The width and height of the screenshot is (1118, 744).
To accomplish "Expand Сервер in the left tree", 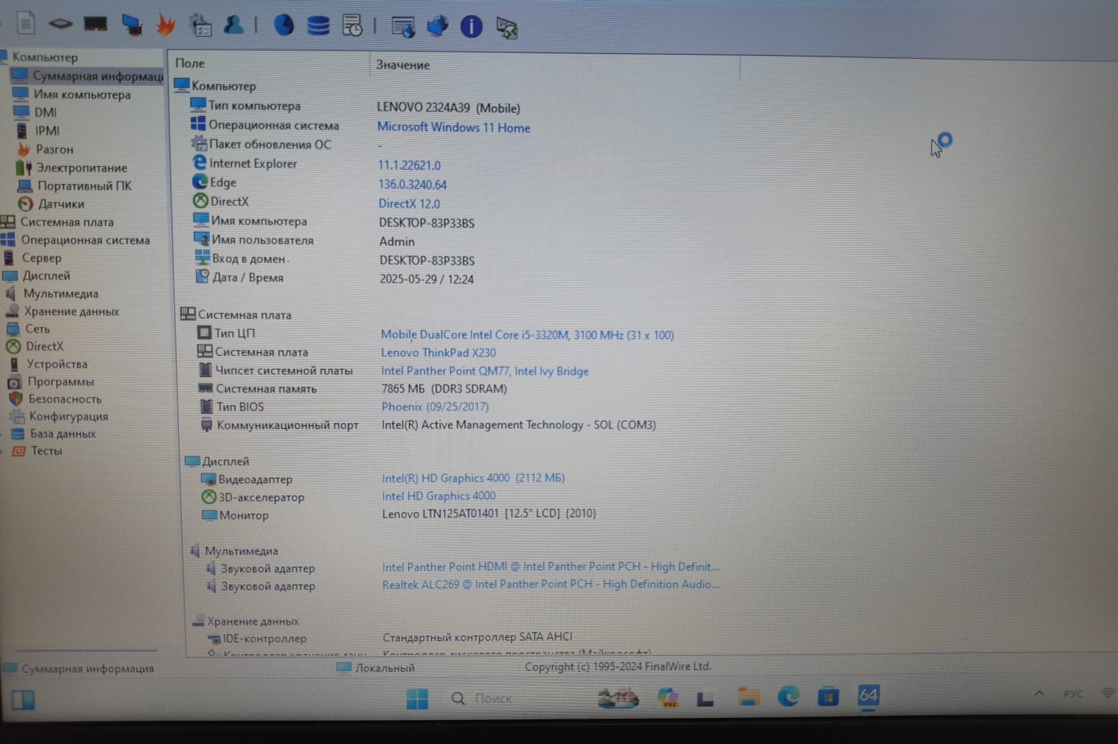I will click(41, 258).
